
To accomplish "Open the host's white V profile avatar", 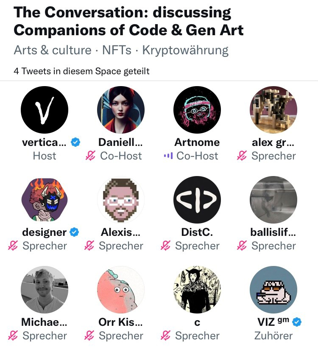I will click(45, 110).
